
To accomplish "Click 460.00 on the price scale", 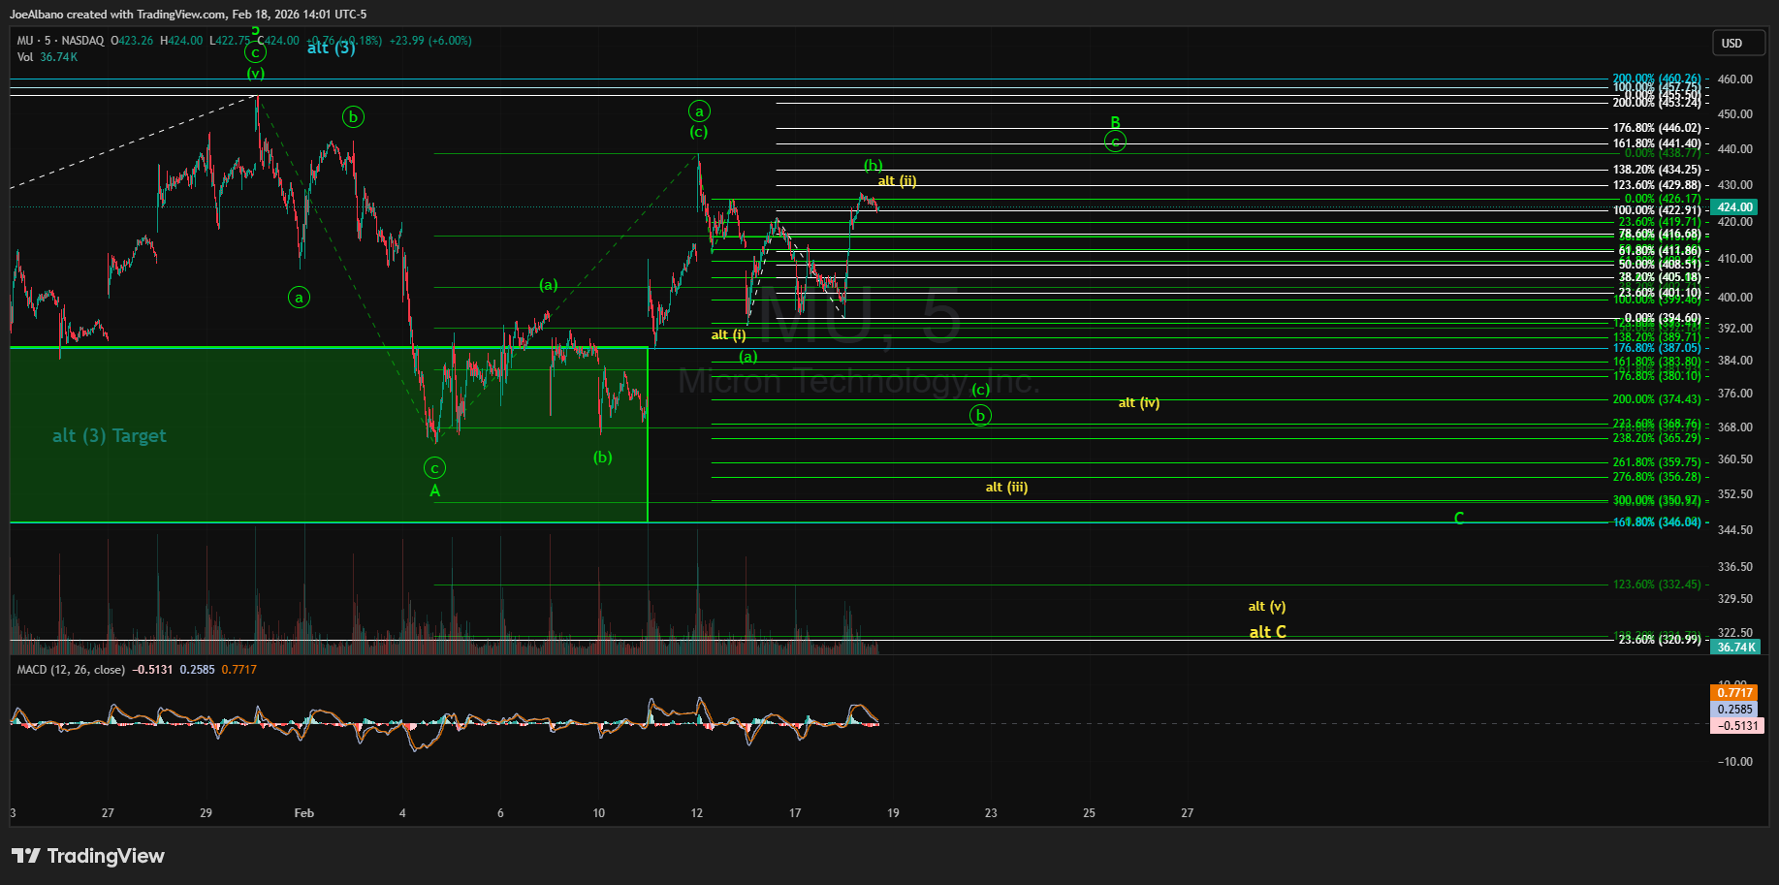I will click(x=1734, y=79).
